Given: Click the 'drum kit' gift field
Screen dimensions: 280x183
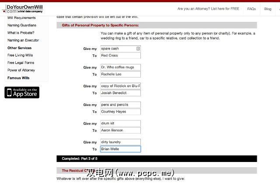Looking at the screenshot, I should pos(121,123).
